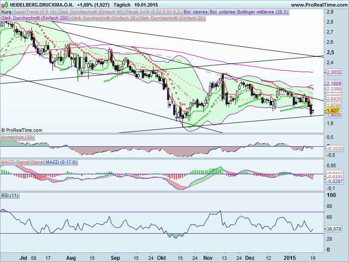Click the Okt label on the time axis
Screen dimensions: 349x262
coord(161,258)
